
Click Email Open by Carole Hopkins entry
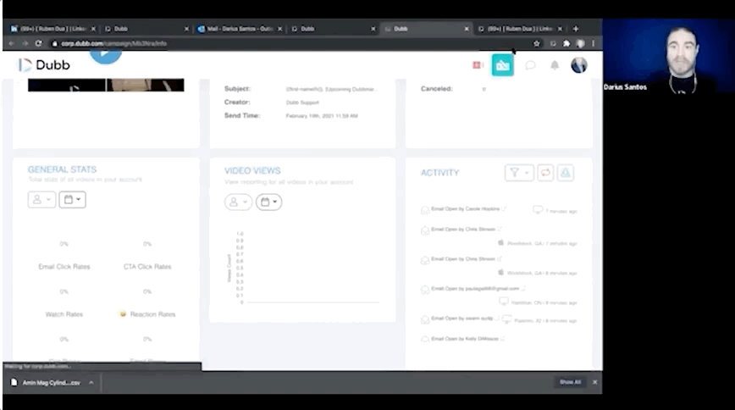pyautogui.click(x=465, y=208)
